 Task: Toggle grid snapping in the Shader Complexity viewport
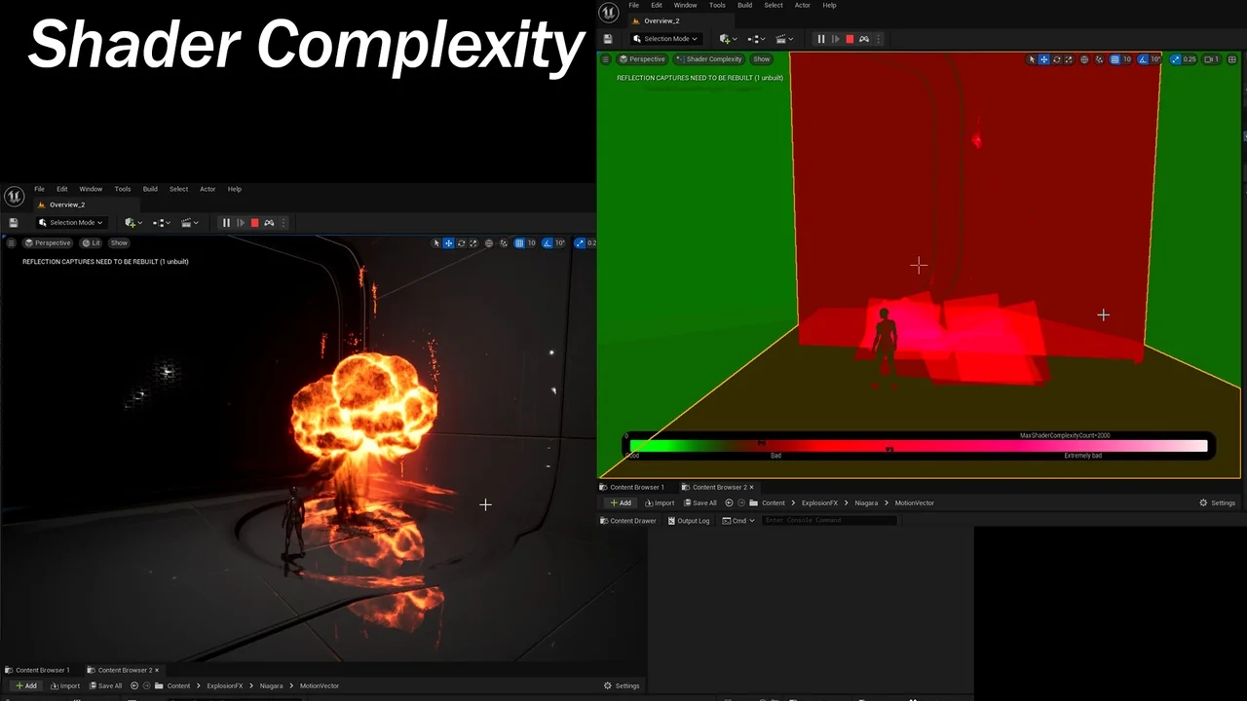[x=1115, y=59]
